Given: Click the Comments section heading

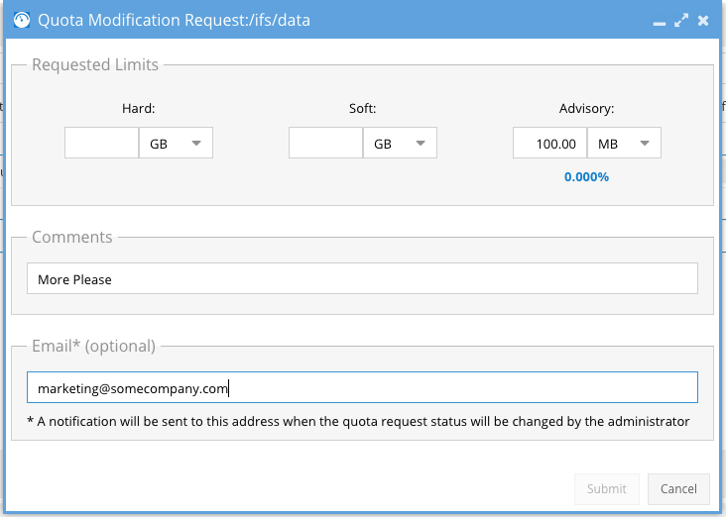Looking at the screenshot, I should [x=72, y=237].
